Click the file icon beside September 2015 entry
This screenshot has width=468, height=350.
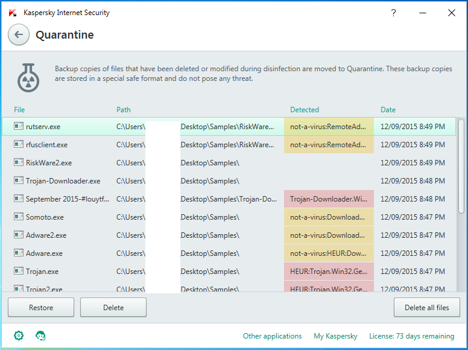pyautogui.click(x=19, y=199)
